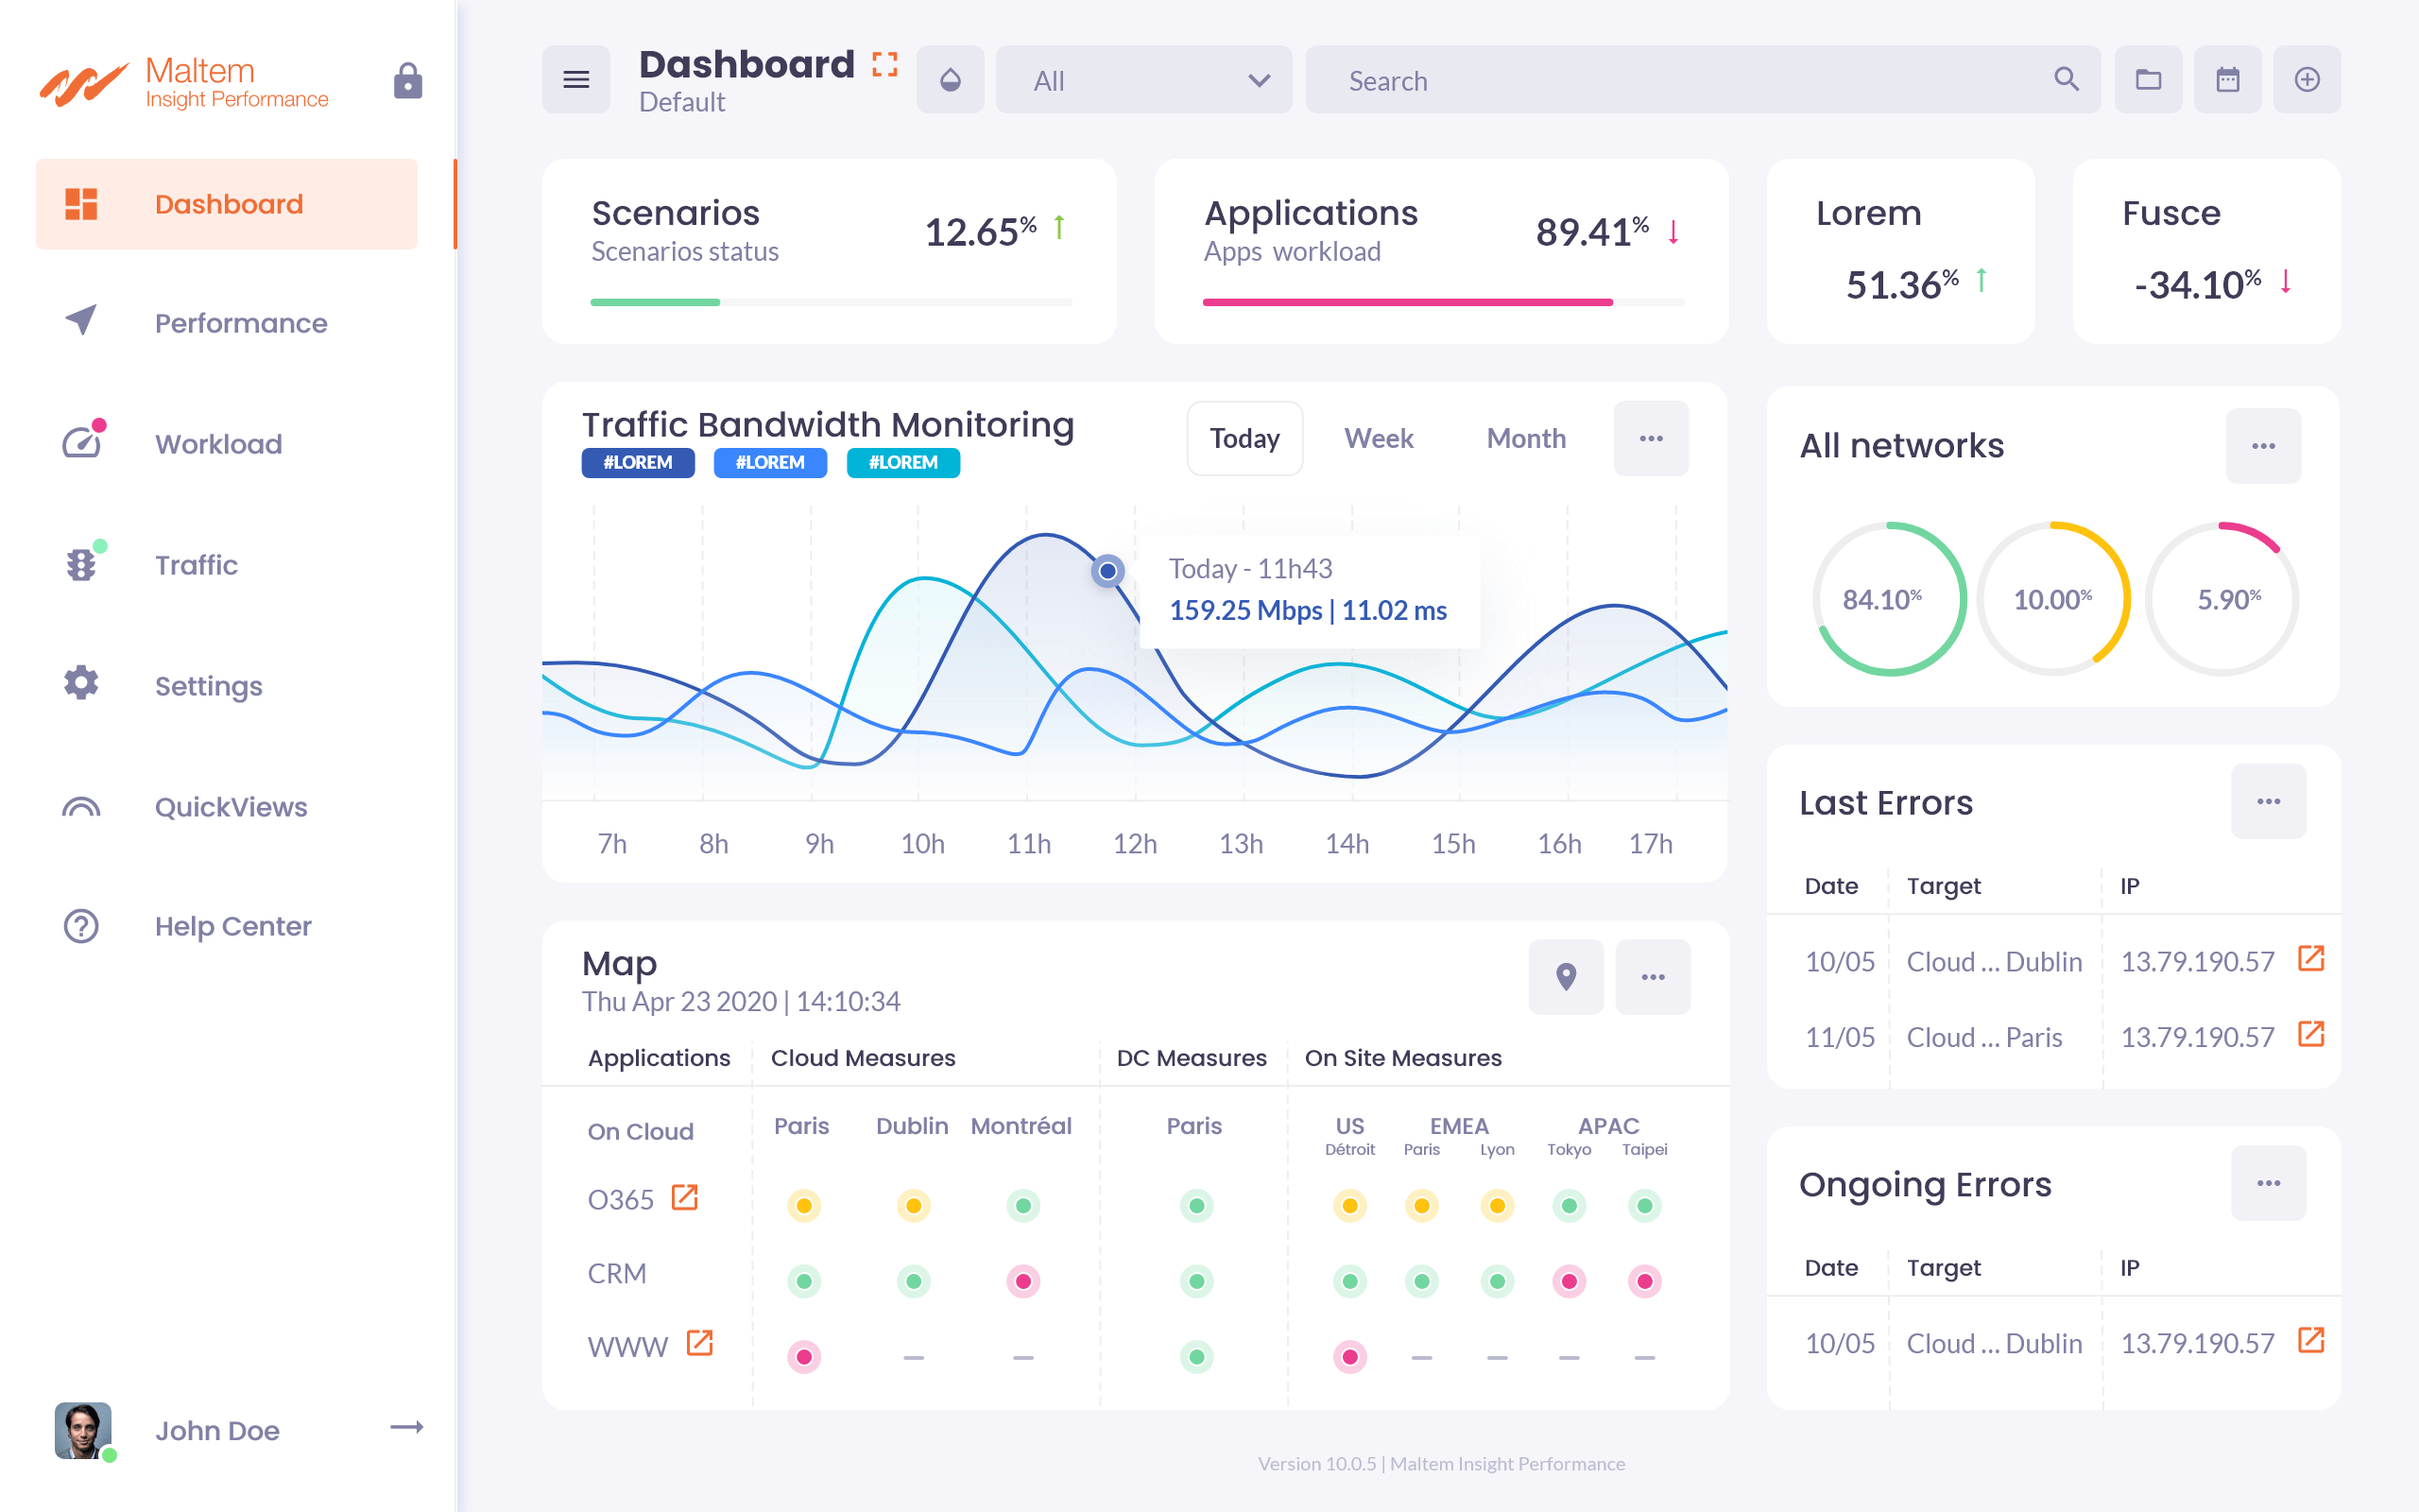Expand the All filter dropdown
Image resolution: width=2419 pixels, height=1512 pixels.
pyautogui.click(x=1143, y=80)
